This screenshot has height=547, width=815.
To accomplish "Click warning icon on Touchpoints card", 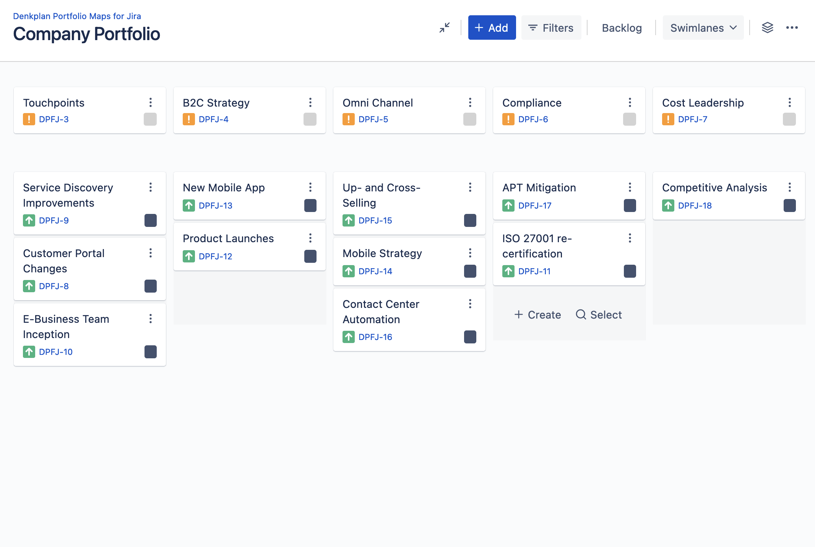I will tap(28, 119).
